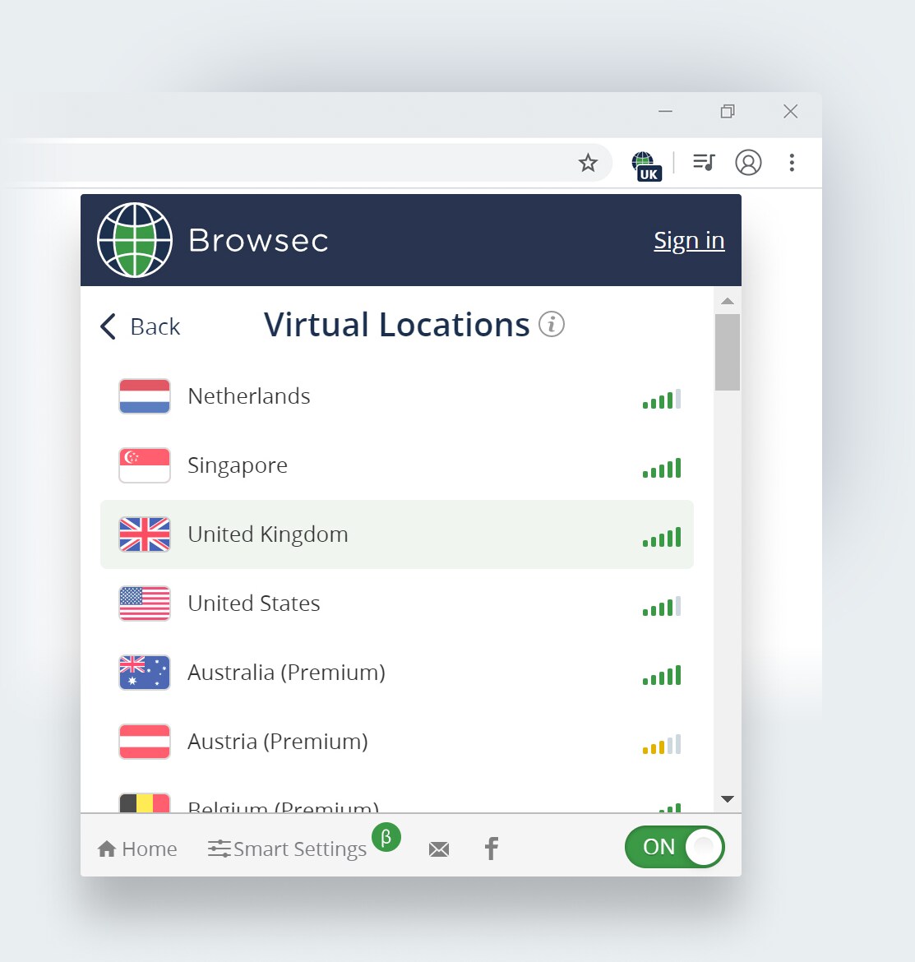The height and width of the screenshot is (962, 915).
Task: Open the Browsec Facebook page icon
Action: (492, 848)
